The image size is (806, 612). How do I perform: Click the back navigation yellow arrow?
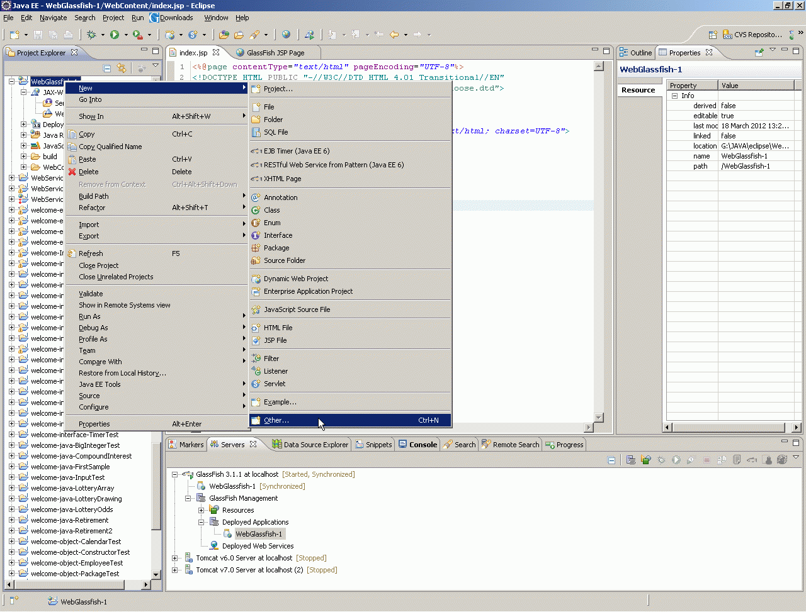[x=394, y=35]
